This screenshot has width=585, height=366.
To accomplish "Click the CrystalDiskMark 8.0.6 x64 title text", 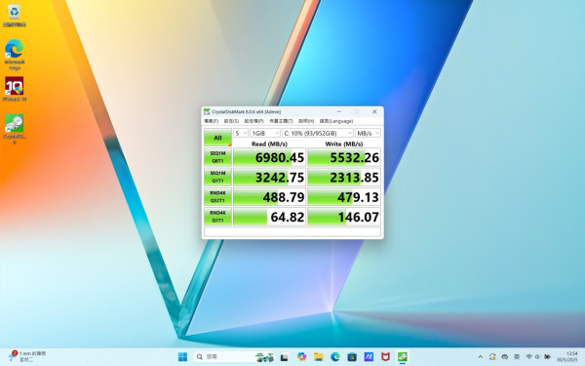I will (x=247, y=111).
